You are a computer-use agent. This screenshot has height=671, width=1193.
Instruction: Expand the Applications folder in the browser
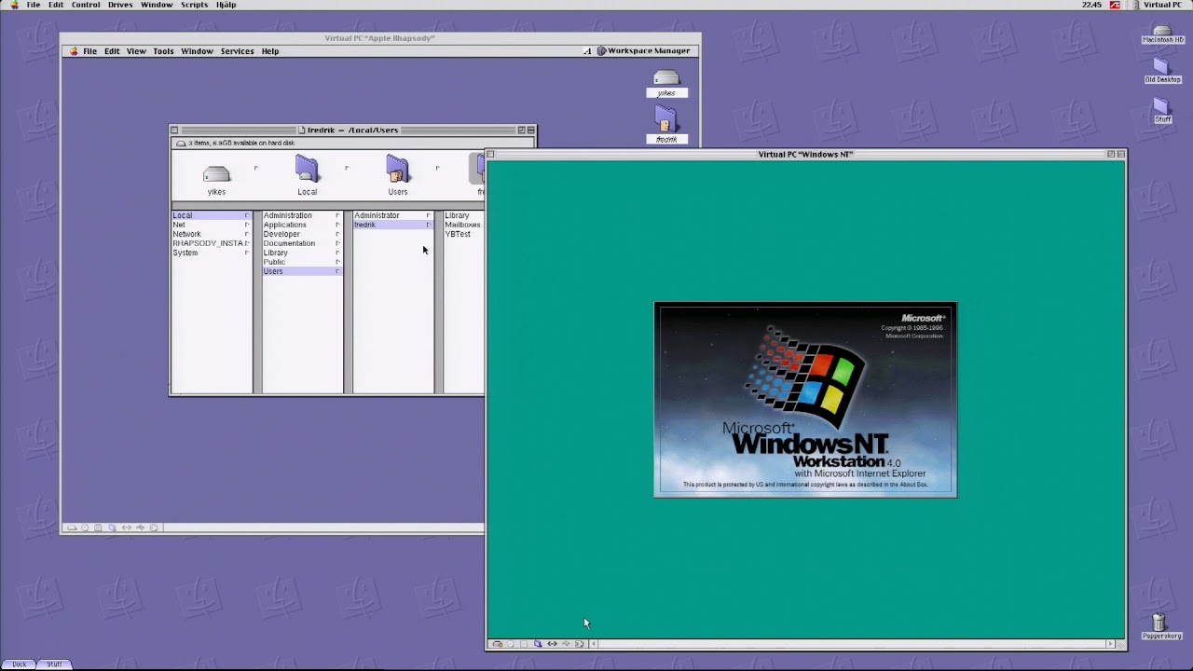click(337, 225)
